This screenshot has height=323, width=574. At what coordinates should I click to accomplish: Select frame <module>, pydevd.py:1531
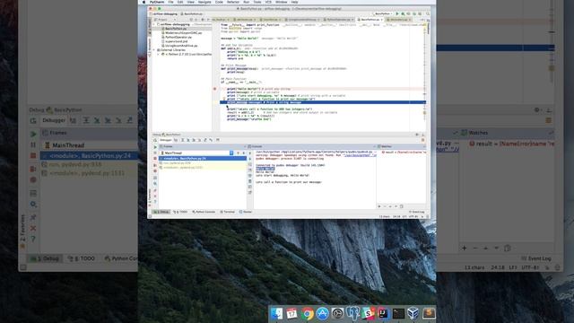pyautogui.click(x=203, y=168)
